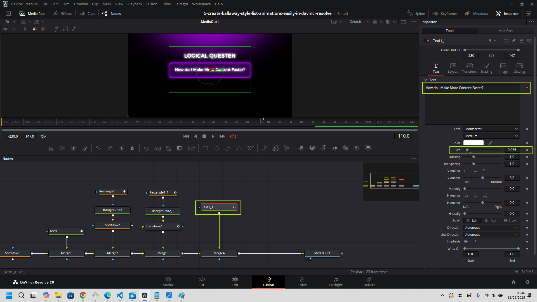The width and height of the screenshot is (537, 302).
Task: Open the Font family dropdown
Action: click(x=491, y=129)
